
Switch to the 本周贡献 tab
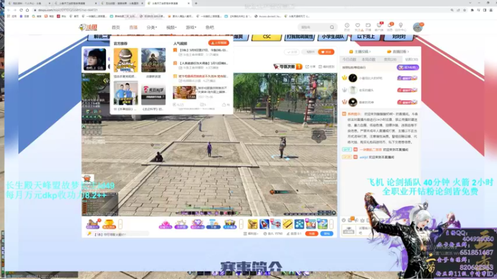(368, 60)
